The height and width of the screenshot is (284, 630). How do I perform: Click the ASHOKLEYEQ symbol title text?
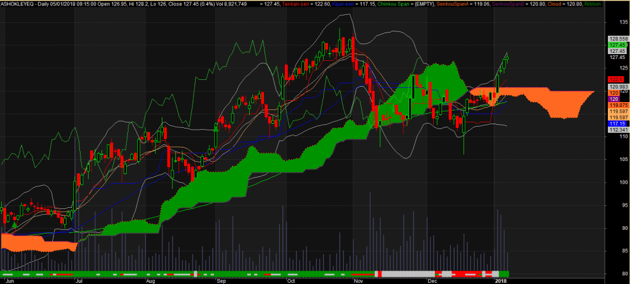pyautogui.click(x=17, y=4)
